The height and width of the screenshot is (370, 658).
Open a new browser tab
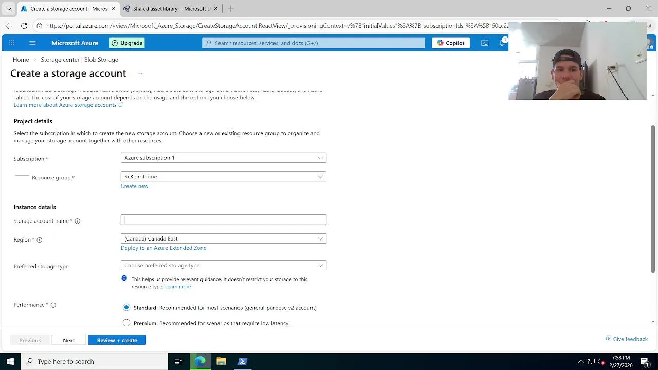tap(231, 9)
